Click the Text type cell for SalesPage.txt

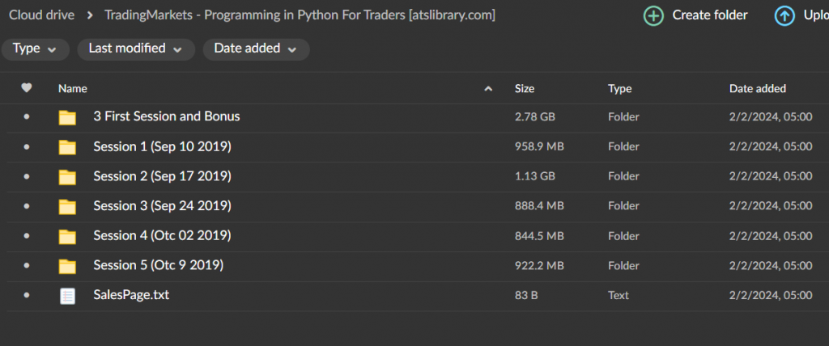point(619,295)
